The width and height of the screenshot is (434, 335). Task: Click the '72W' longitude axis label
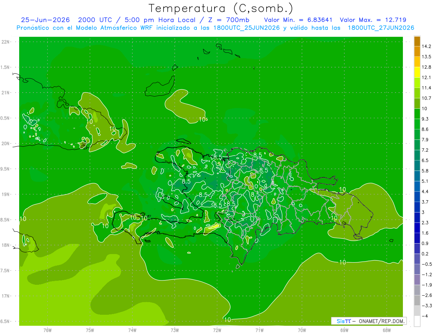tap(217, 330)
